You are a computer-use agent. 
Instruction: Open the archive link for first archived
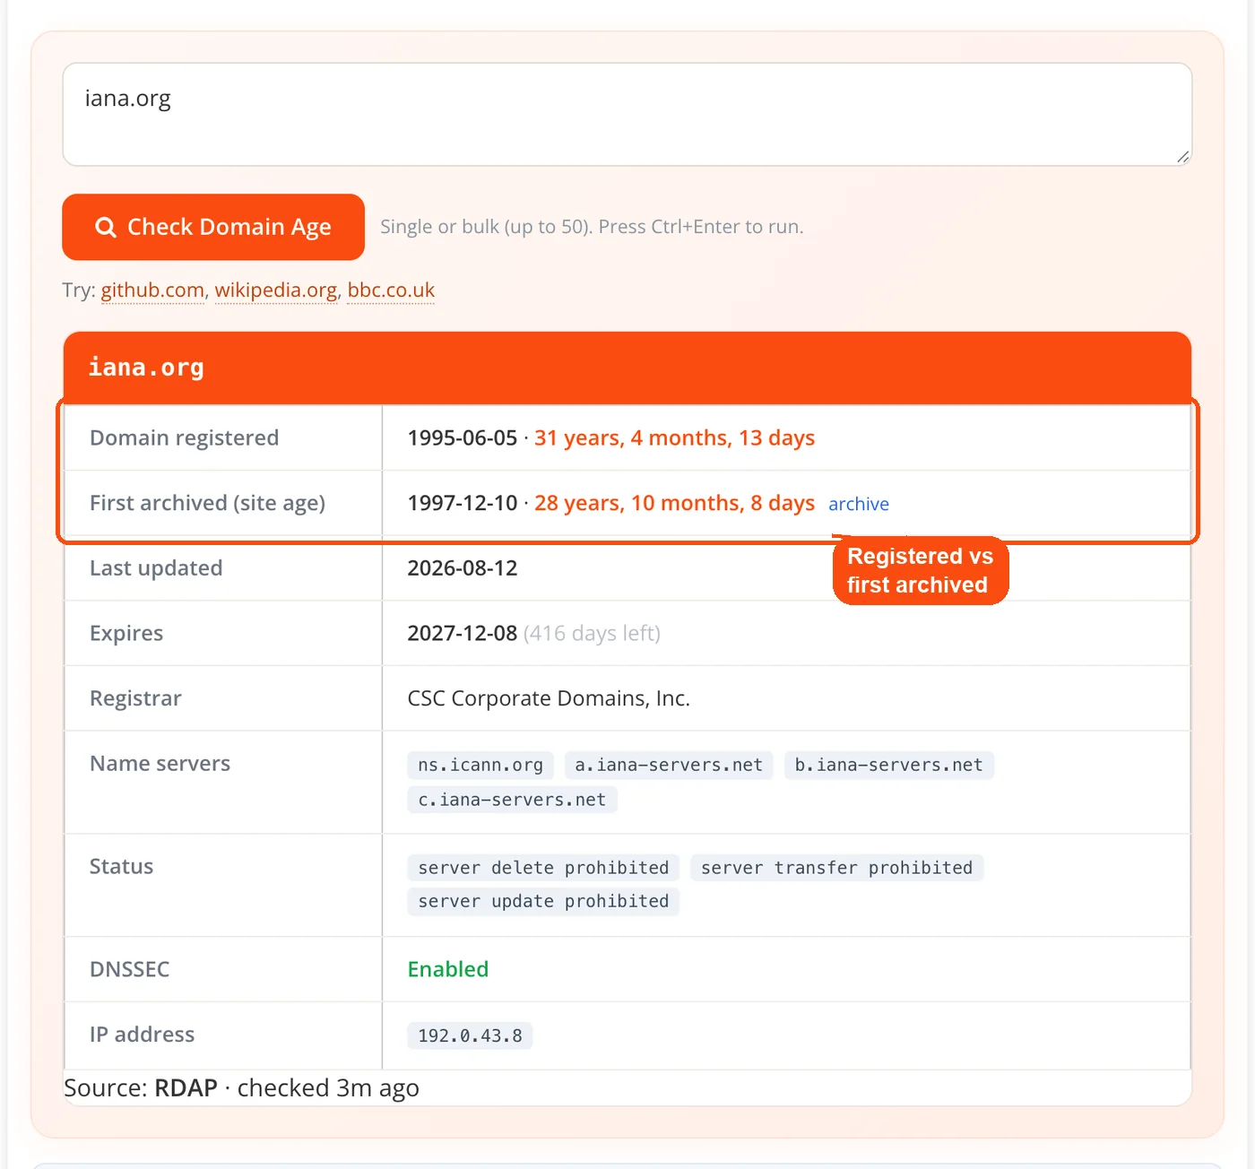[x=859, y=504]
